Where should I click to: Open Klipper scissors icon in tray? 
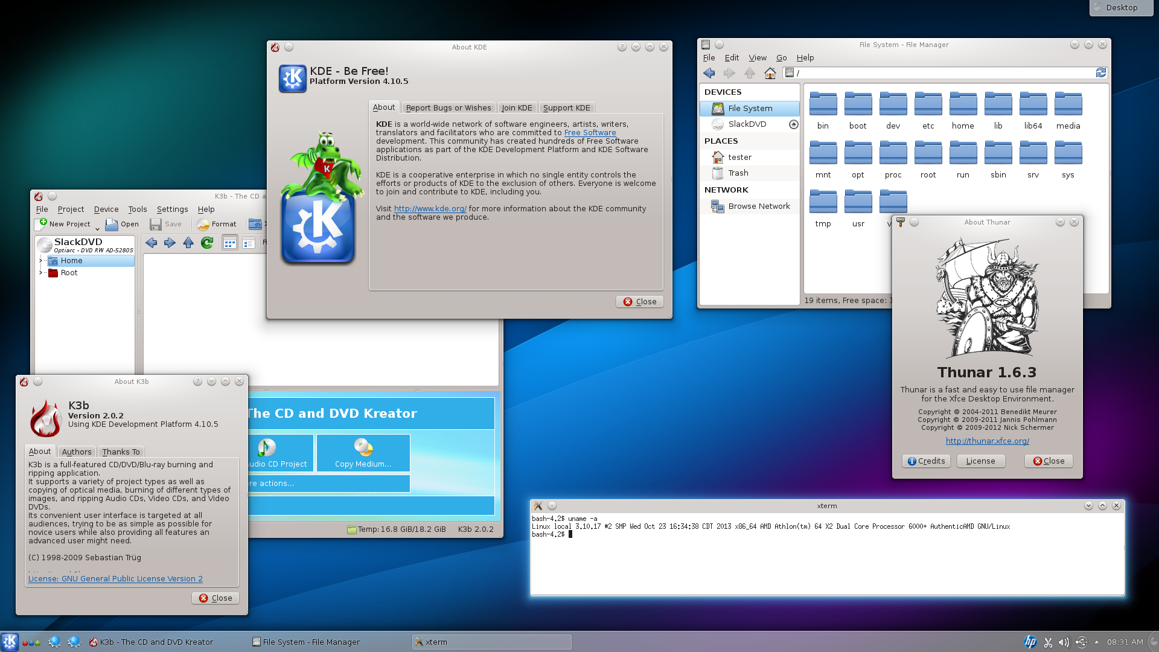[1048, 642]
